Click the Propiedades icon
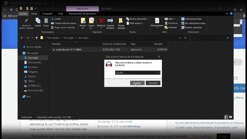The height and width of the screenshot is (139, 247). click(157, 20)
